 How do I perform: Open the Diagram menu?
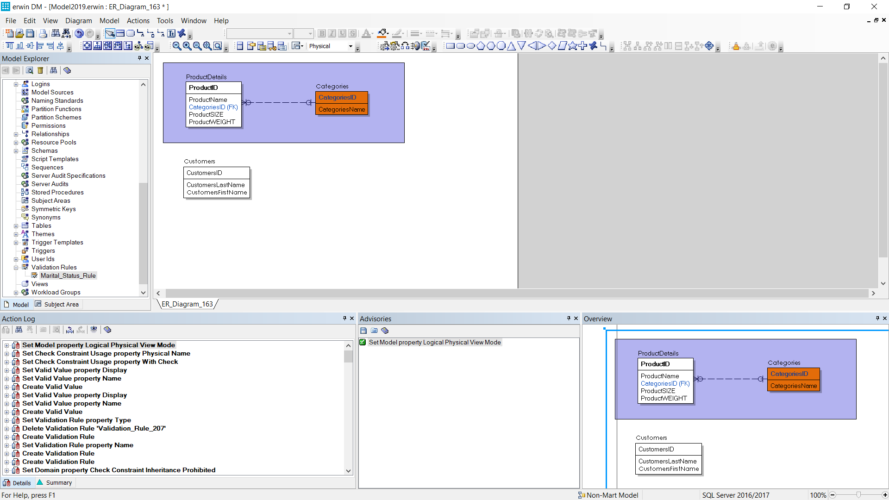78,21
